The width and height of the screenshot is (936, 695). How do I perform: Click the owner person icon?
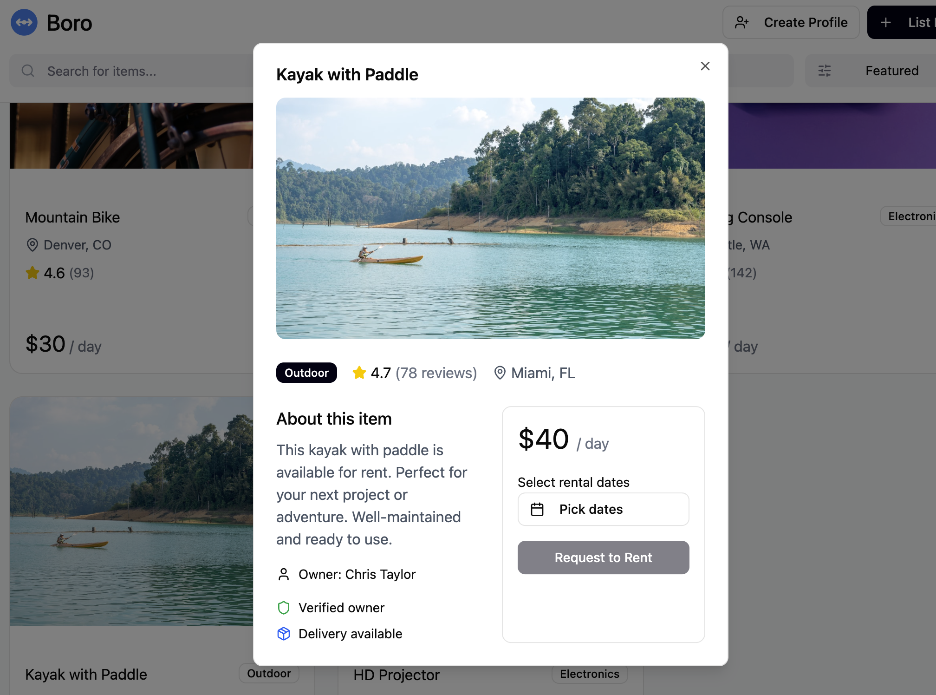(x=284, y=574)
